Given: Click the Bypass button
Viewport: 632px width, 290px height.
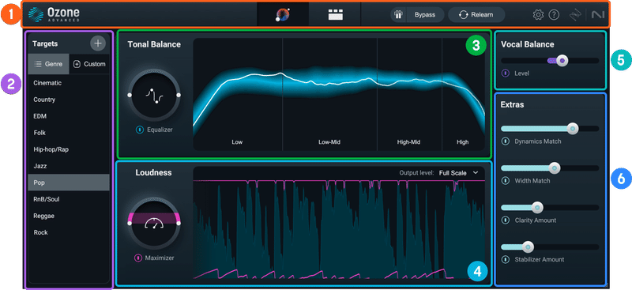Looking at the screenshot, I should 425,14.
